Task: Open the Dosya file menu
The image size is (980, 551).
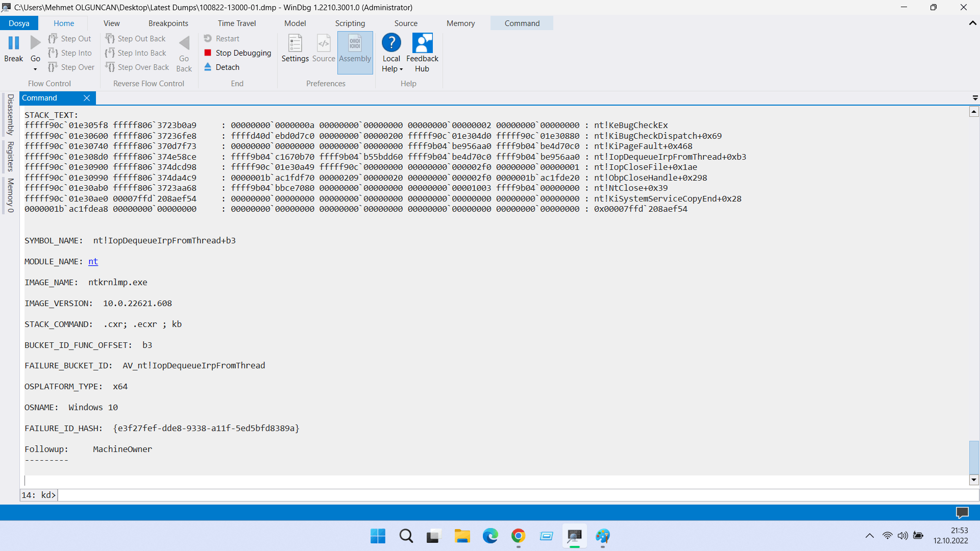Action: (x=19, y=23)
